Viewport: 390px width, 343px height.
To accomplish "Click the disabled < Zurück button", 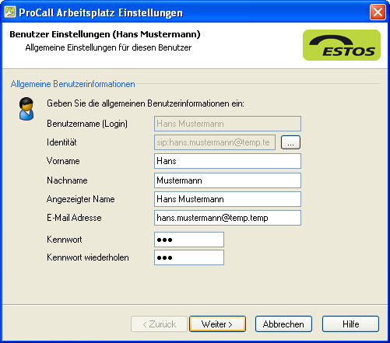I will coord(159,324).
